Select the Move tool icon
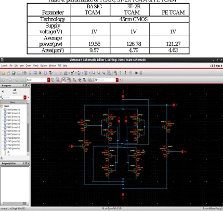The height and width of the screenshot is (211, 223). (24, 73)
